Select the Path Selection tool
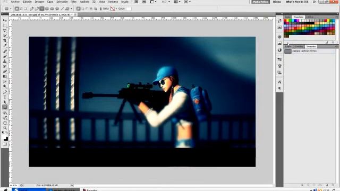The width and height of the screenshot is (340, 191). [x=5, y=102]
